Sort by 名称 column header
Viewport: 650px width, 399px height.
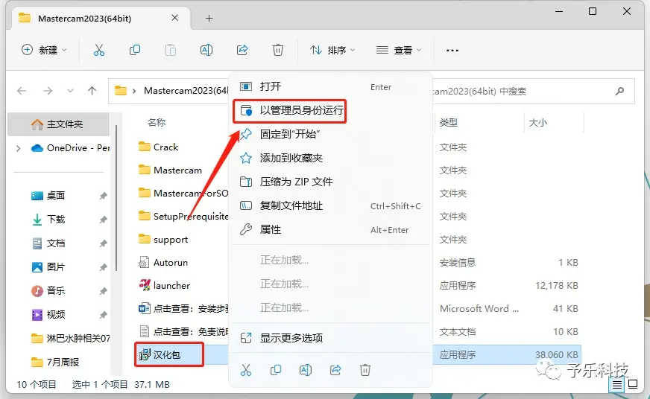coord(157,123)
